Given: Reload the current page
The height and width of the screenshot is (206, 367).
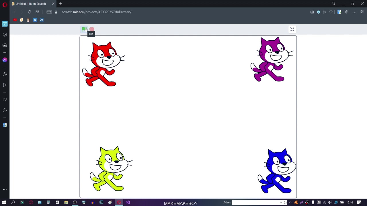Looking at the screenshot, I should click(x=30, y=12).
